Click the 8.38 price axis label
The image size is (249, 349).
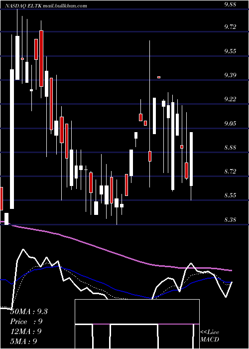pyautogui.click(x=230, y=220)
